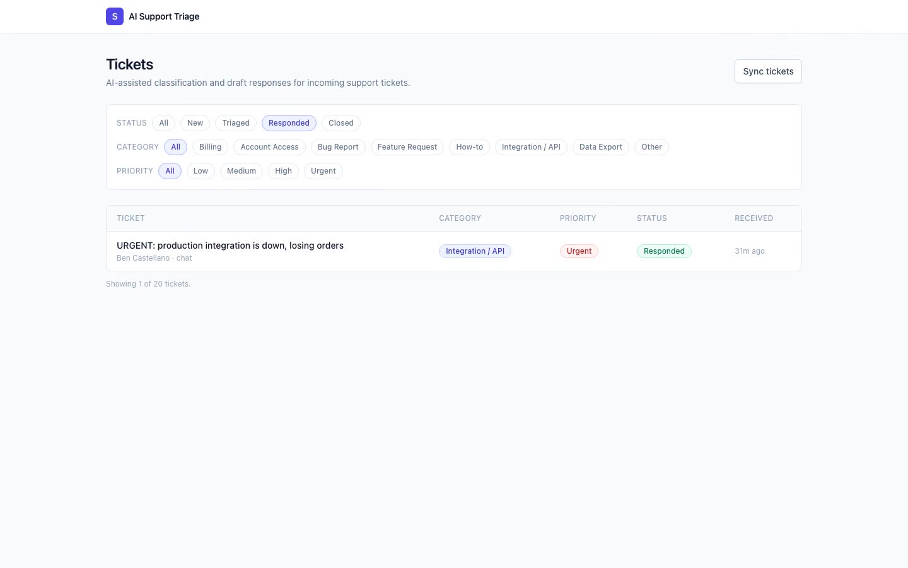Select the All status filter

[x=163, y=123]
